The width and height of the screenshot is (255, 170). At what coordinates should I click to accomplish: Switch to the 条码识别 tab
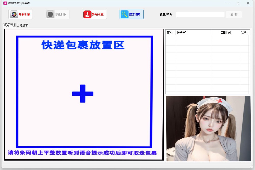click(9, 25)
